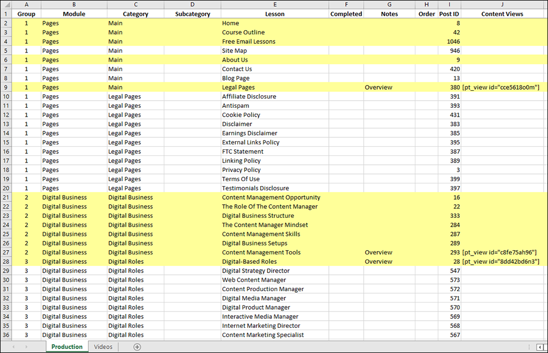Select the "Earnings Disclaimer" cell
The image size is (548, 353).
[x=275, y=133]
